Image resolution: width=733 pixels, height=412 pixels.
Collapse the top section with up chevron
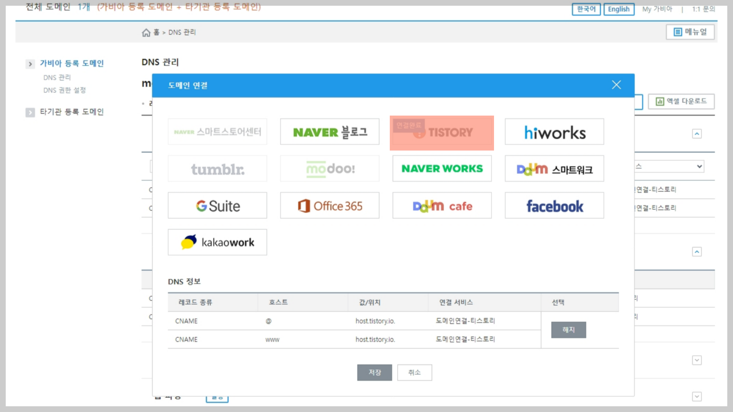coord(697,134)
